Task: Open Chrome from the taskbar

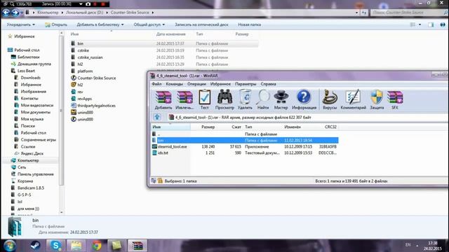Action: [x=97, y=246]
